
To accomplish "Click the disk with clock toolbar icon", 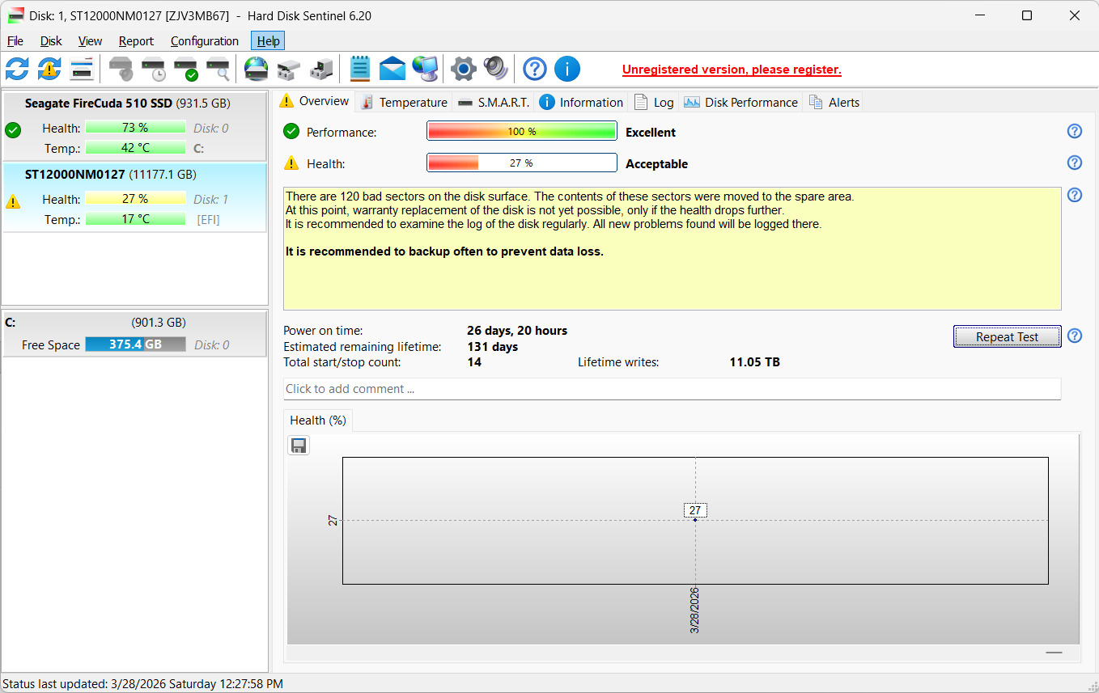I will pyautogui.click(x=154, y=69).
